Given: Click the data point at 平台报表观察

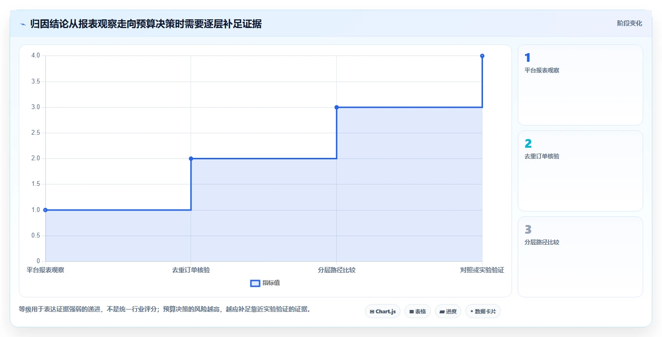Looking at the screenshot, I should coord(45,210).
